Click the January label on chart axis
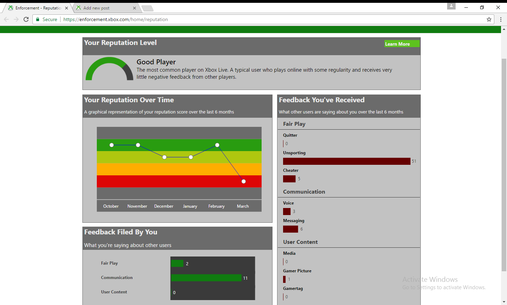The image size is (507, 305). tap(190, 206)
